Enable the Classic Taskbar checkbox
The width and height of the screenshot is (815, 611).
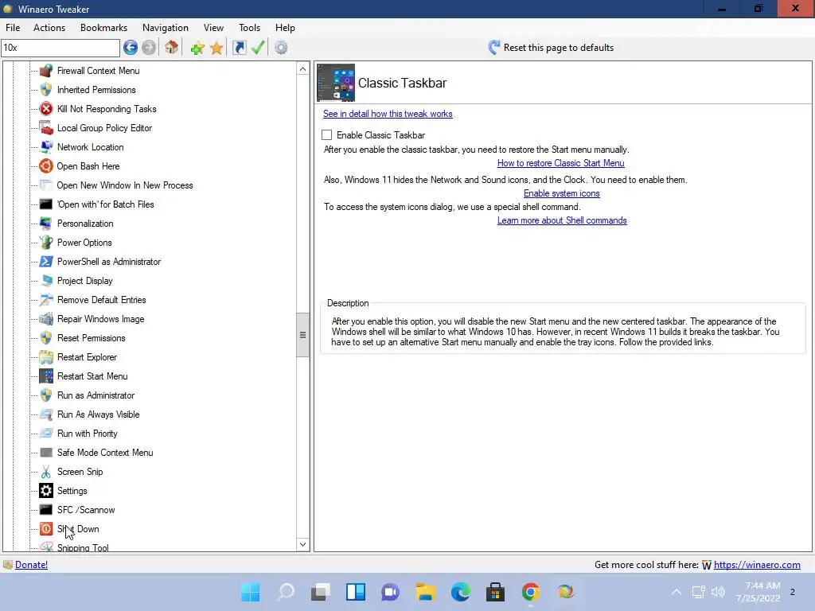point(327,135)
